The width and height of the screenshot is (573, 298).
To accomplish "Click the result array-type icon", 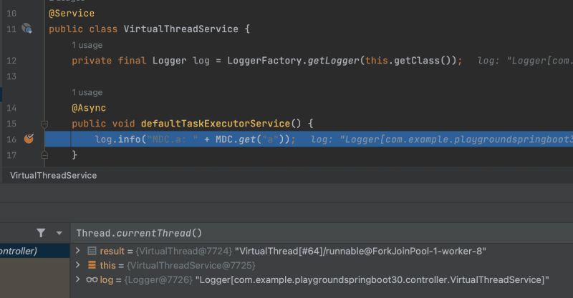I will pos(92,251).
